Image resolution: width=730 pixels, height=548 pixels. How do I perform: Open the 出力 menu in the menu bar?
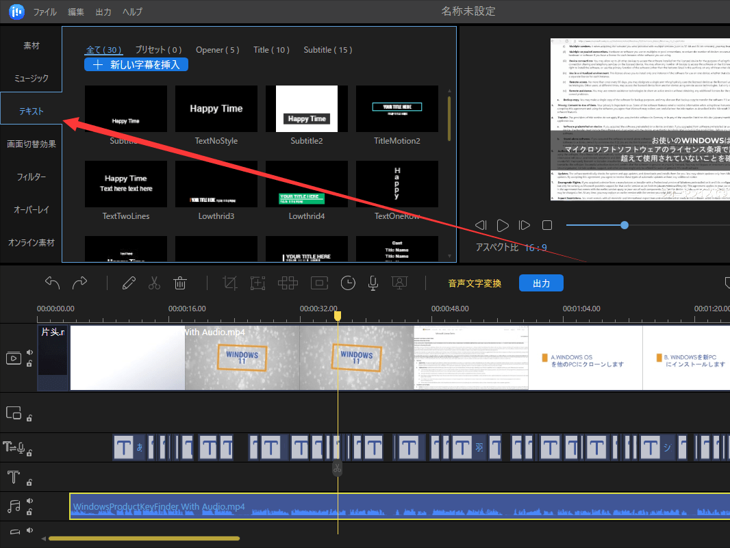pyautogui.click(x=103, y=12)
